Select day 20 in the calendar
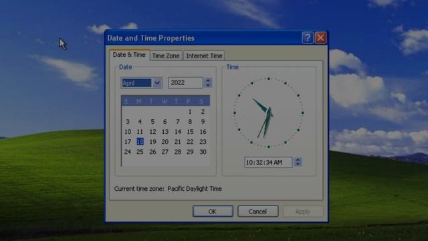This screenshot has width=428, height=241. pos(165,142)
